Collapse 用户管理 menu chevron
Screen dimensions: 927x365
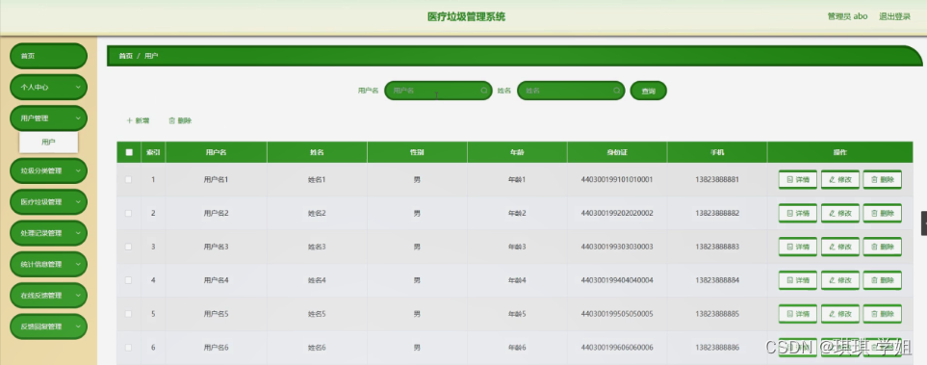point(78,118)
